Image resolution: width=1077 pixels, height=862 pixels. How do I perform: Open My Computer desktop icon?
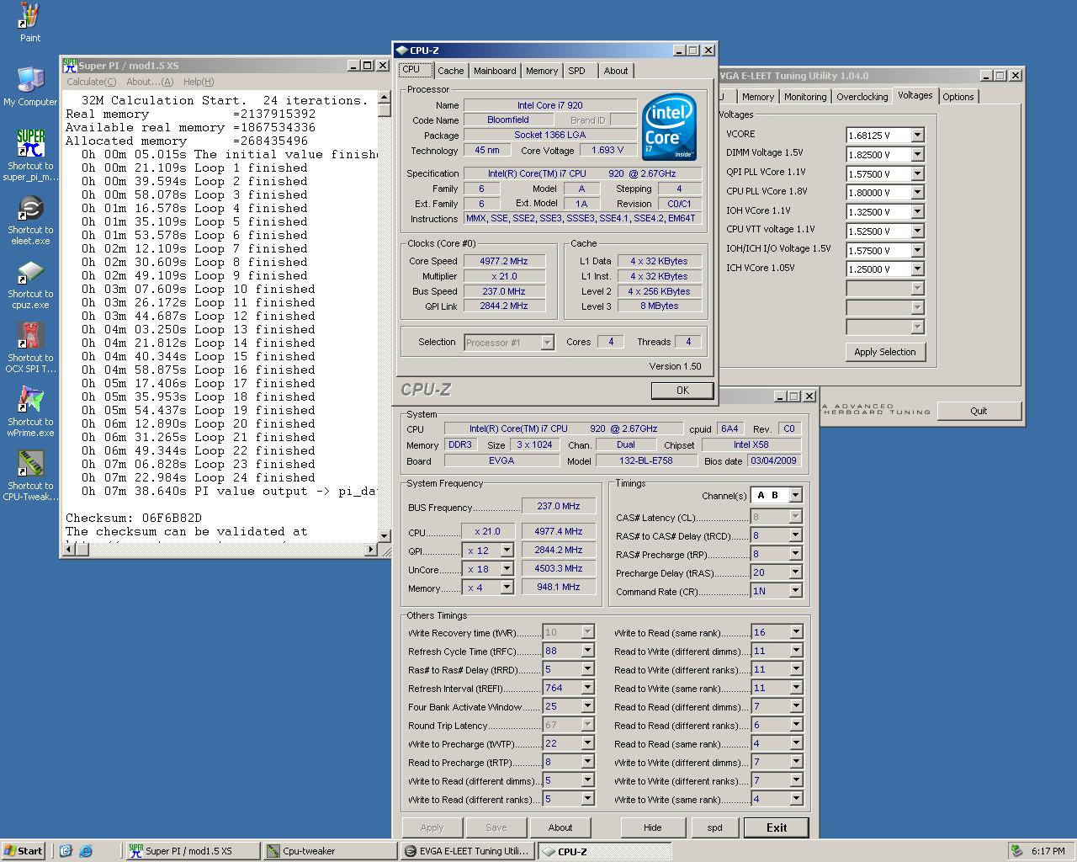click(x=30, y=86)
